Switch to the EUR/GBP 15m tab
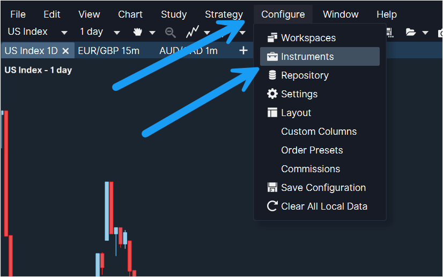 click(108, 51)
